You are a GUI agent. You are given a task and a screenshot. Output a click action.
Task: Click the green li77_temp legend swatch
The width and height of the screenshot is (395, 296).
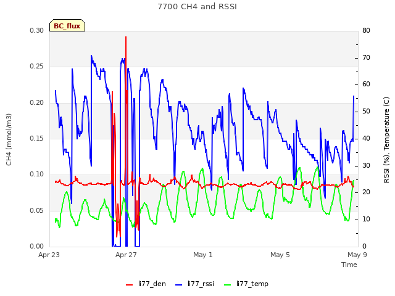click(x=227, y=285)
